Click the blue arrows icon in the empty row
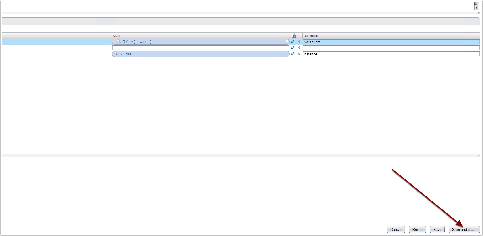Image resolution: width=483 pixels, height=236 pixels. pyautogui.click(x=293, y=48)
